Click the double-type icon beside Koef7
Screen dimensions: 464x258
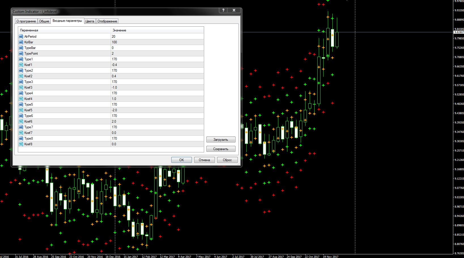(21, 133)
